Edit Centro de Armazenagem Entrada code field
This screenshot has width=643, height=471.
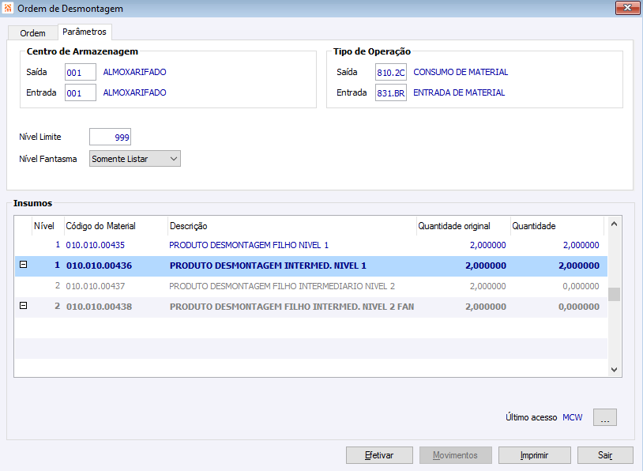81,92
